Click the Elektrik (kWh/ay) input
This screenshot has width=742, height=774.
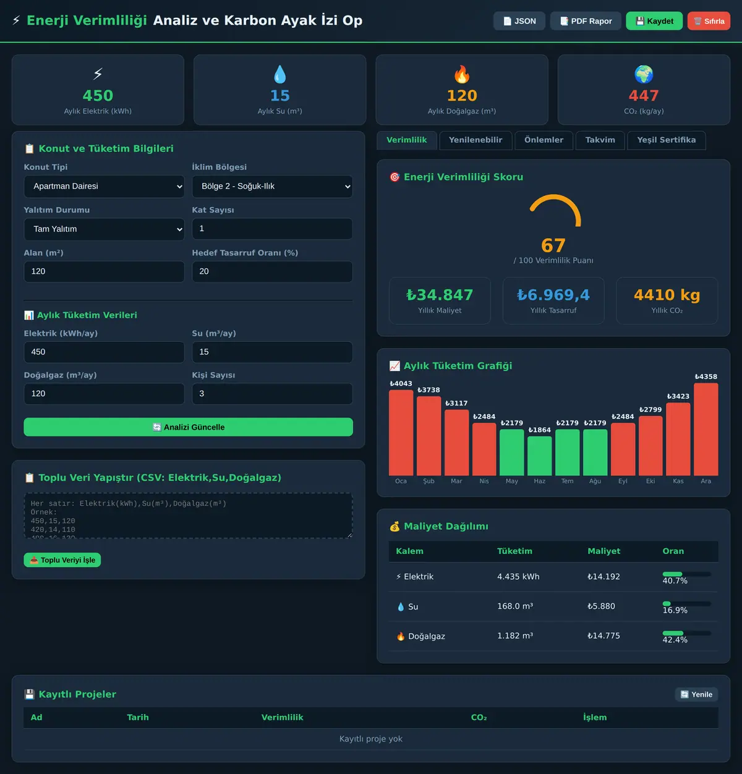104,352
